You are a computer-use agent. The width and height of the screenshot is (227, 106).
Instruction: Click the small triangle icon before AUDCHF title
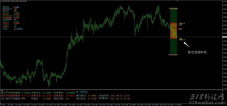(1, 1)
